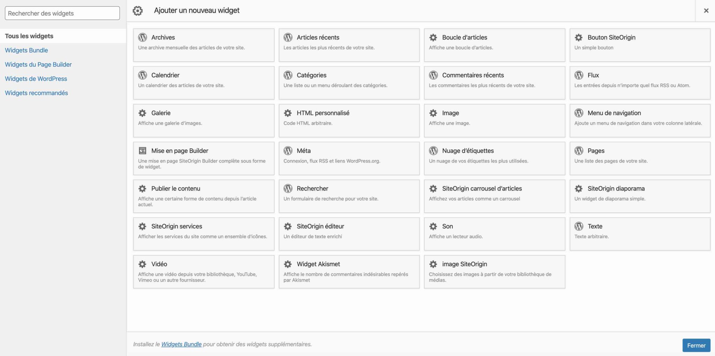The height and width of the screenshot is (356, 715).
Task: Click the Widget Akismet gear icon
Action: pyautogui.click(x=288, y=264)
